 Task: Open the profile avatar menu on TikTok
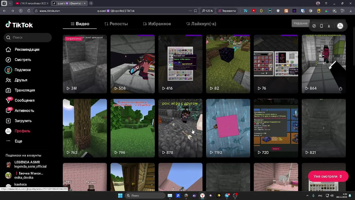[340, 26]
